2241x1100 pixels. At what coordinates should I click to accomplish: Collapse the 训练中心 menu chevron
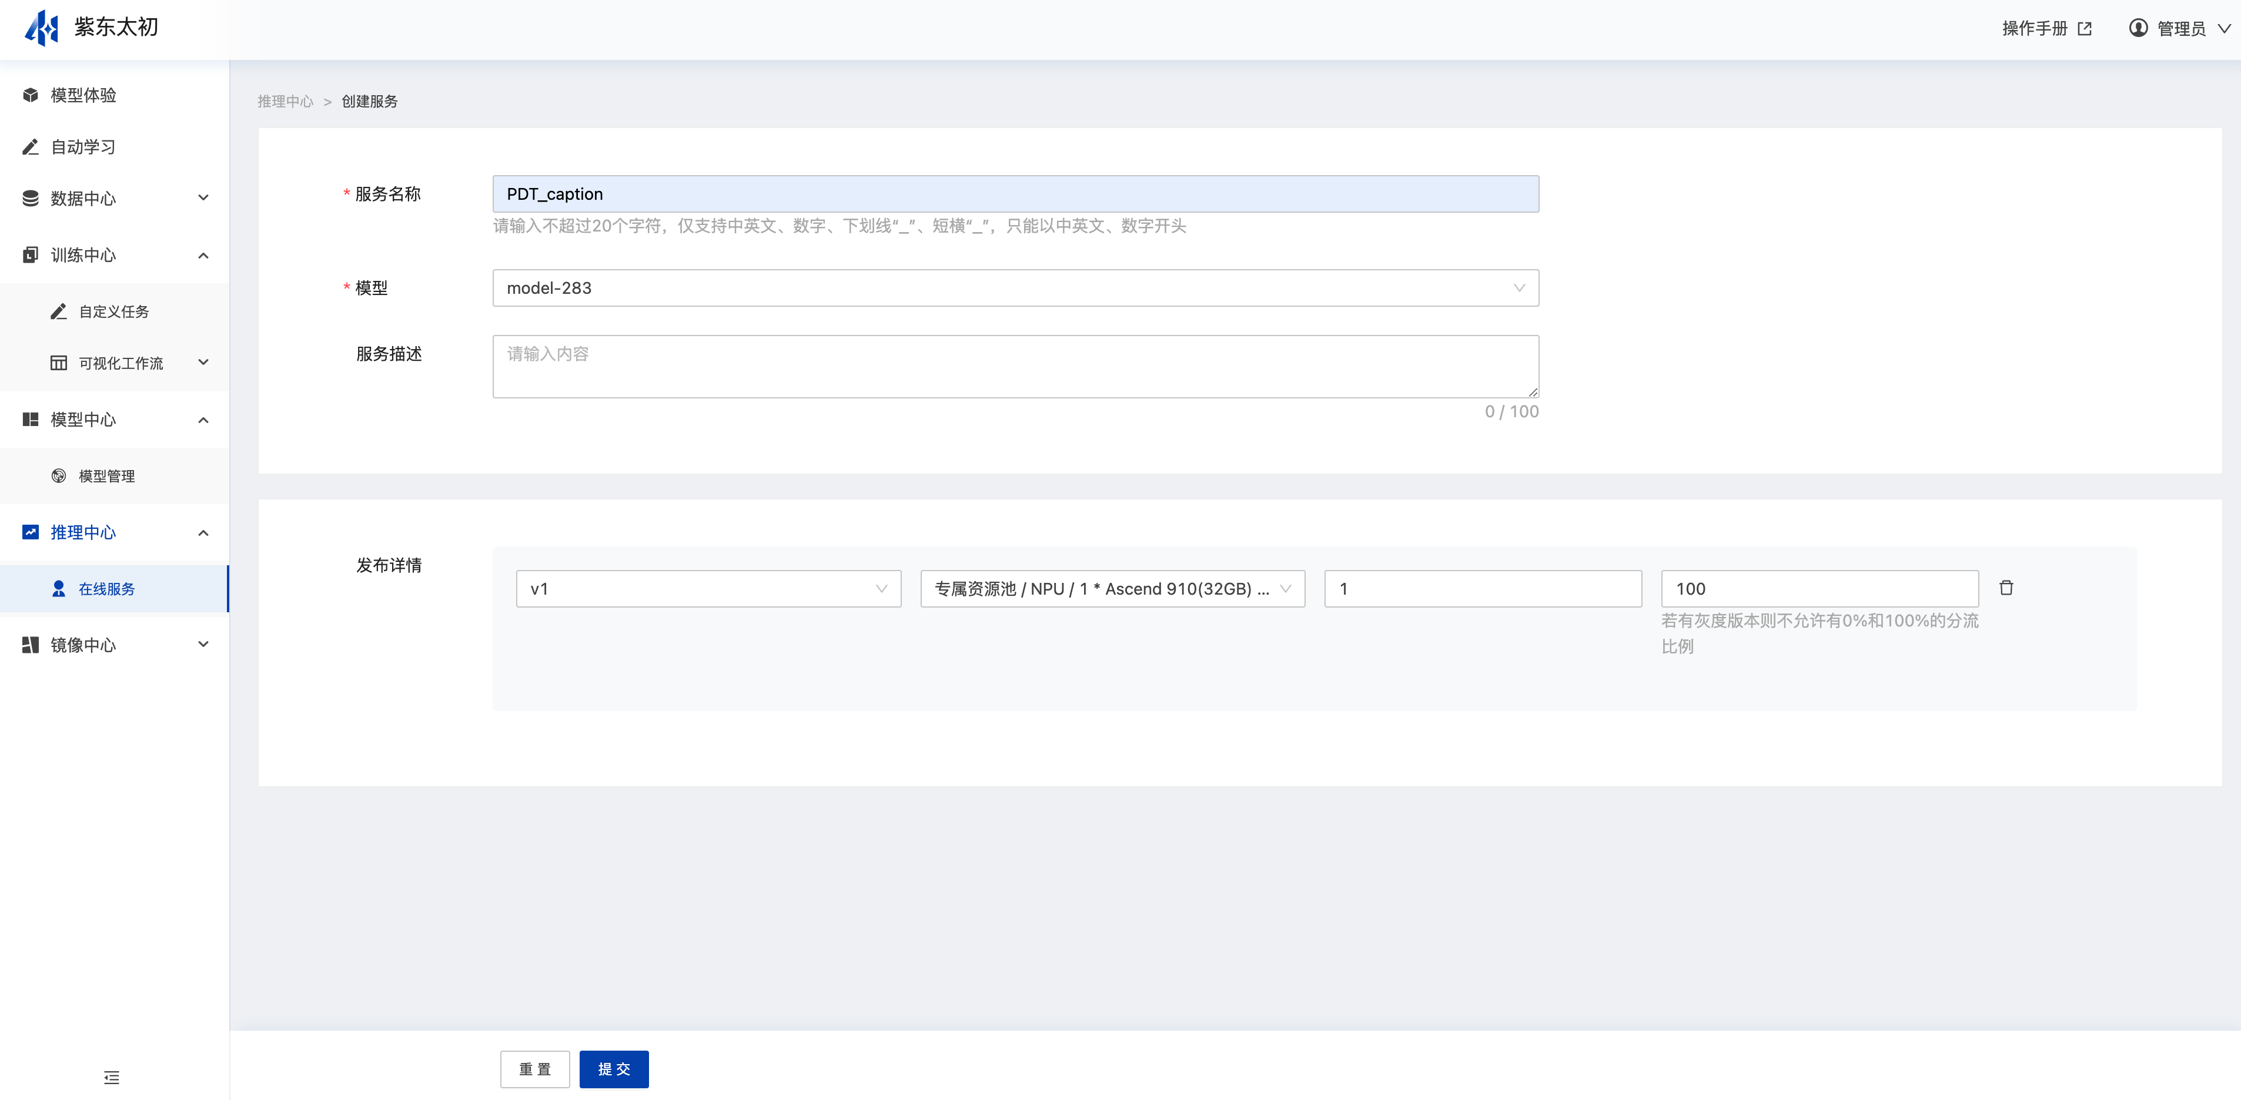tap(203, 255)
